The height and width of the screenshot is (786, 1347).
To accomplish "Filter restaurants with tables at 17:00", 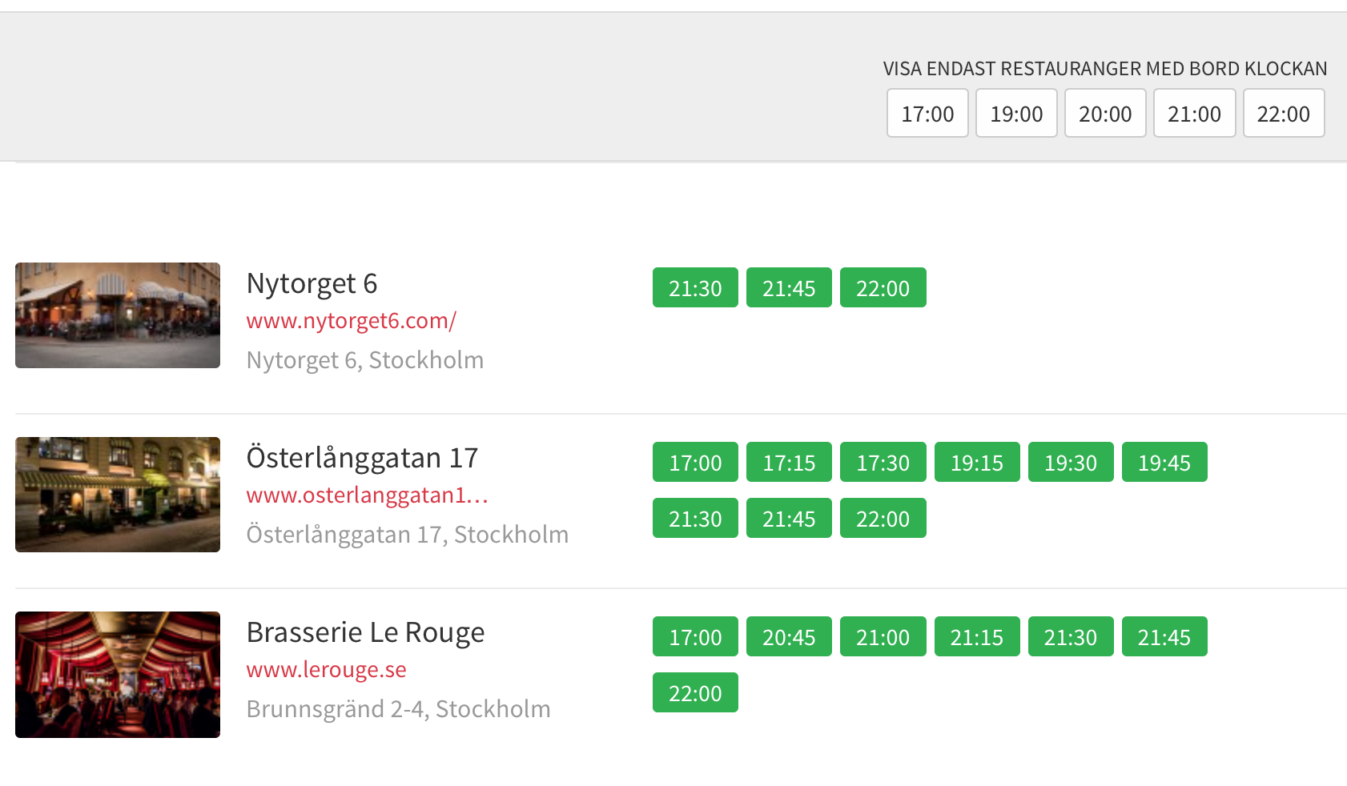I will [927, 113].
